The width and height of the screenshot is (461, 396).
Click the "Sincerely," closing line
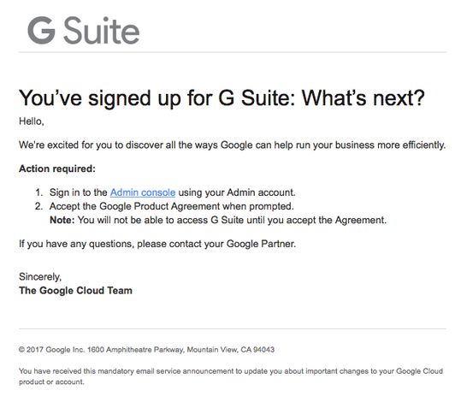40,277
